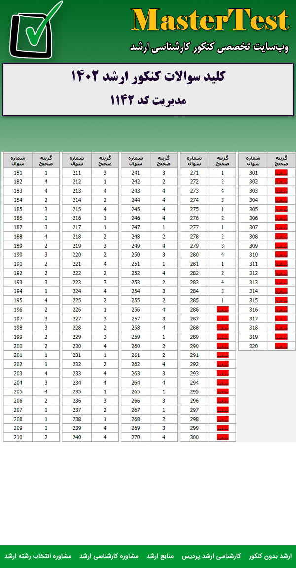Click the گزینه صحیح header above question 301's answer
Image resolution: width=296 pixels, height=568 pixels.
[281, 160]
